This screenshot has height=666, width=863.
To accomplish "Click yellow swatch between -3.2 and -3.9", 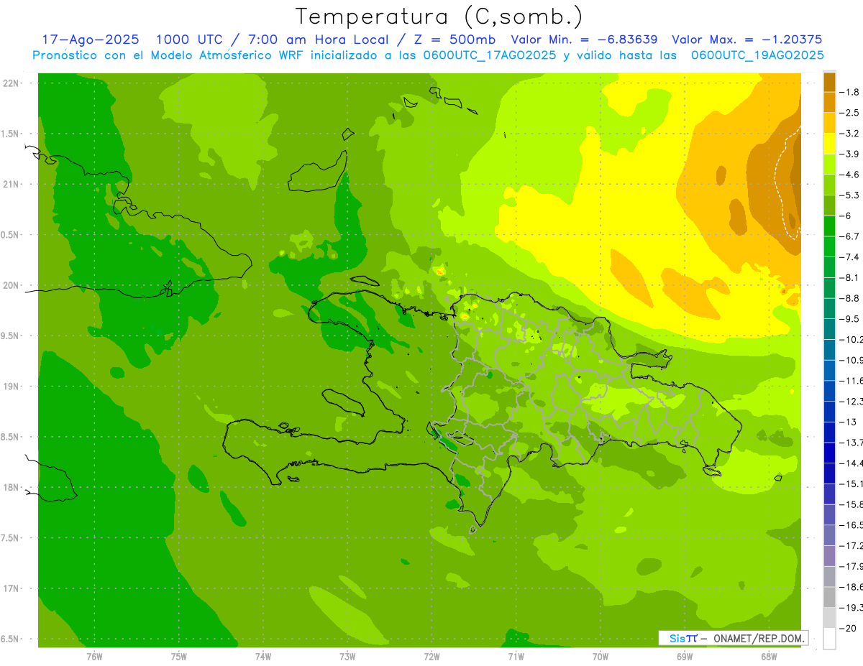I will (829, 144).
